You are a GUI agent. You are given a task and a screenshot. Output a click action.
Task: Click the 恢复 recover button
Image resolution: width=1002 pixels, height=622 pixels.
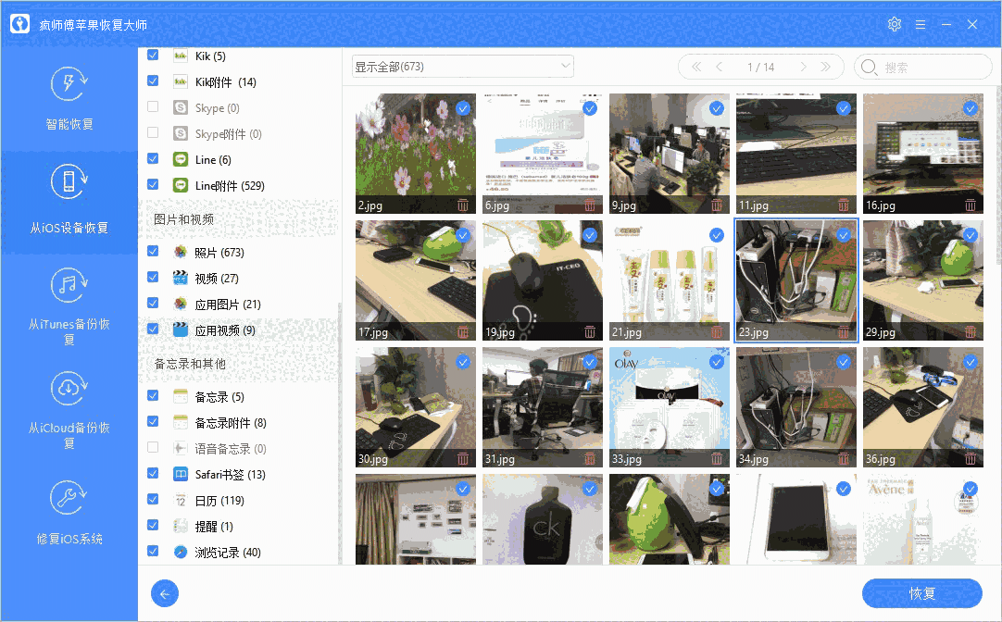pyautogui.click(x=921, y=593)
